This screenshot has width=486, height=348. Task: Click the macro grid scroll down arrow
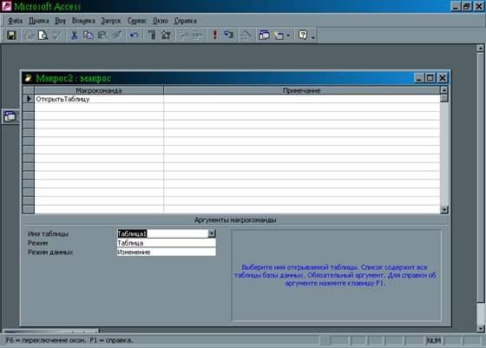click(444, 210)
